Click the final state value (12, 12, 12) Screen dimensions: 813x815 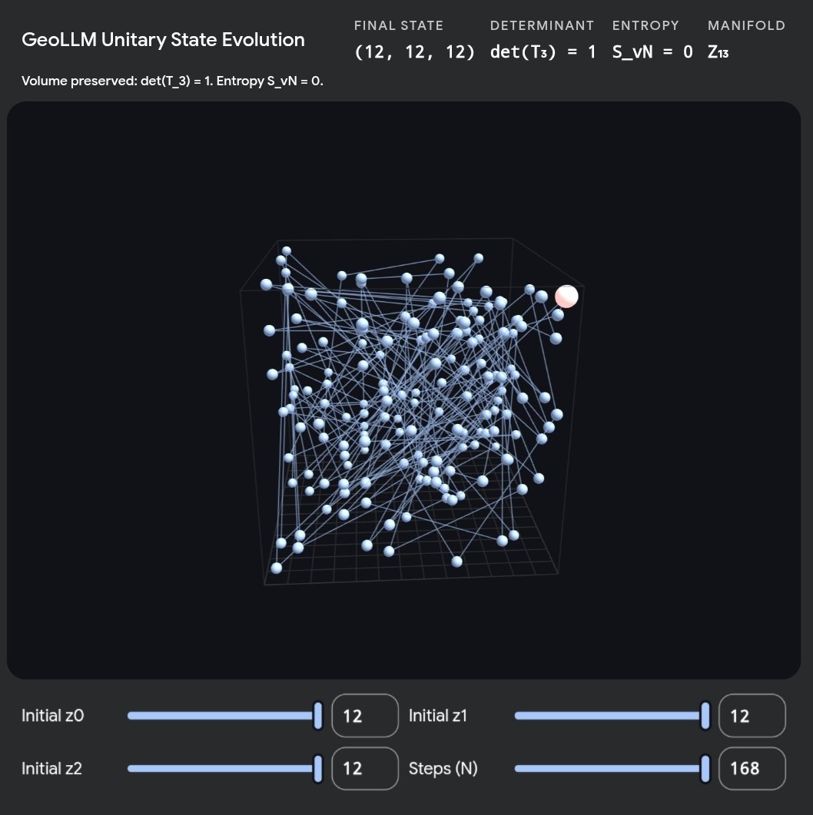(x=414, y=52)
